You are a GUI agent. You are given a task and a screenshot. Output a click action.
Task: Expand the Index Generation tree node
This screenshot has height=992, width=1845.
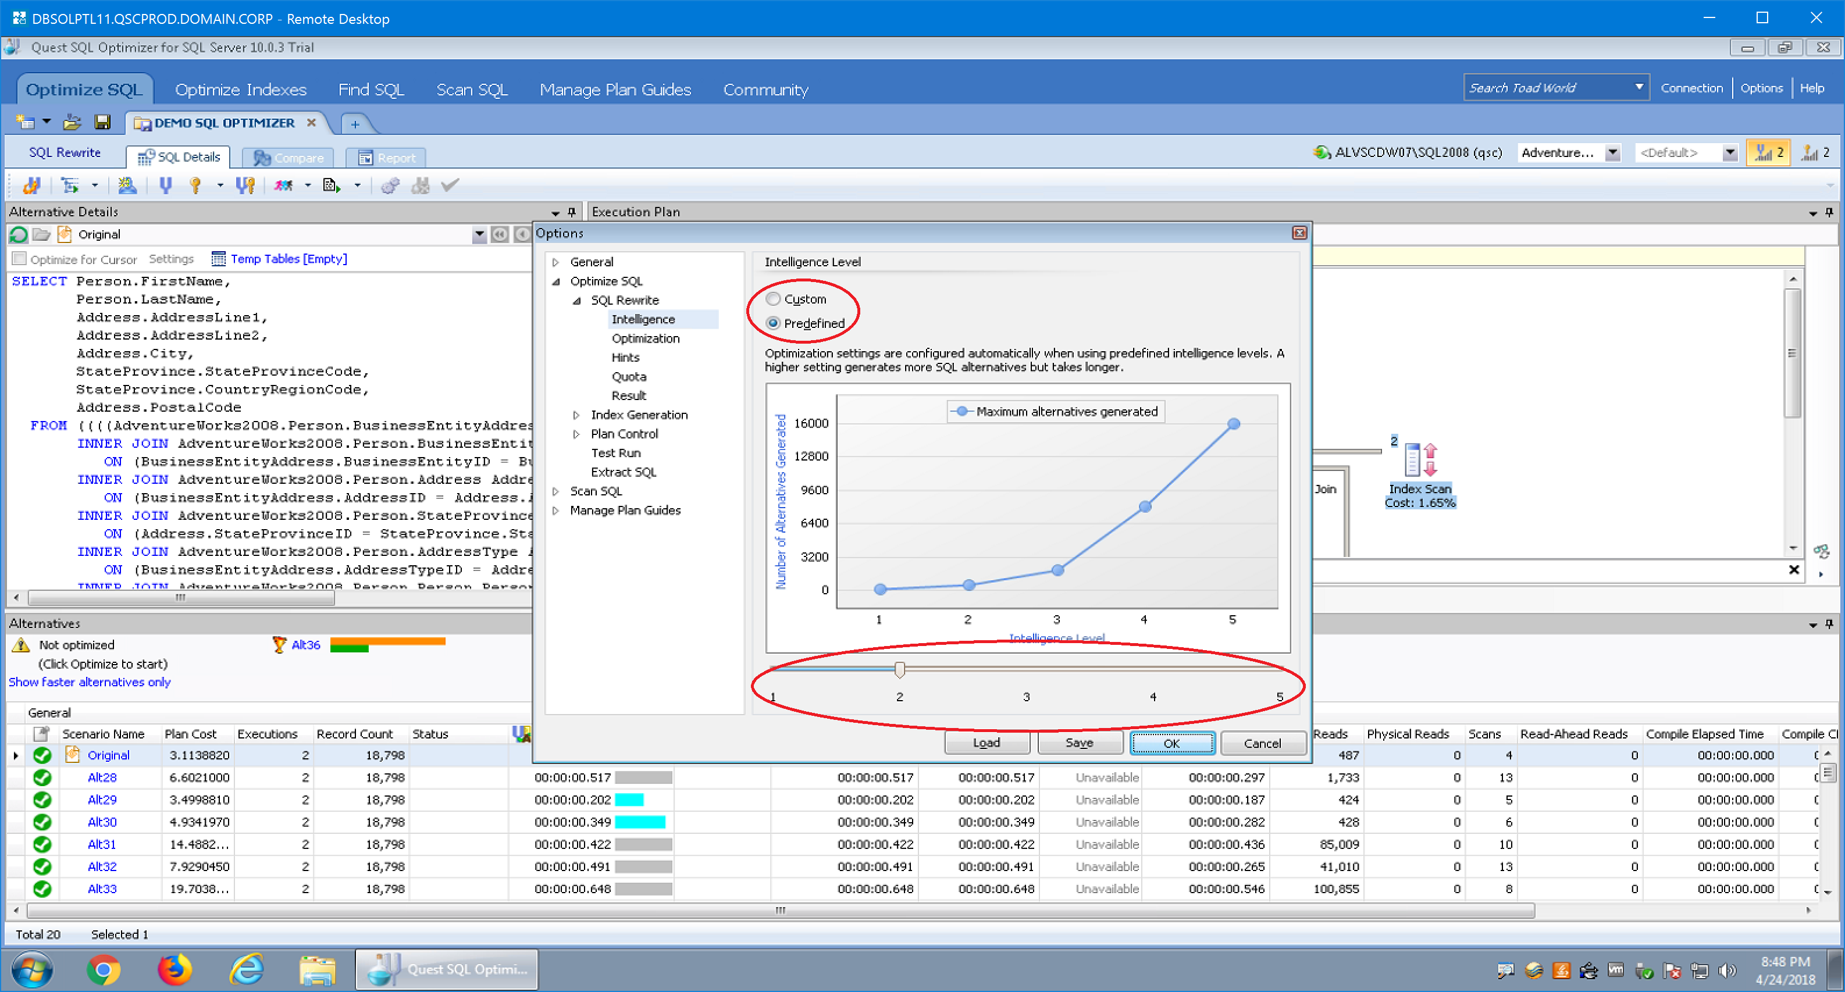[x=576, y=415]
